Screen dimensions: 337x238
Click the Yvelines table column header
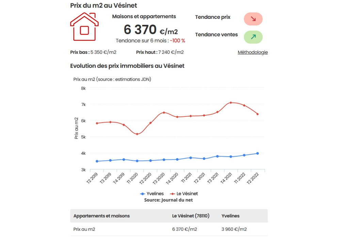click(x=230, y=216)
